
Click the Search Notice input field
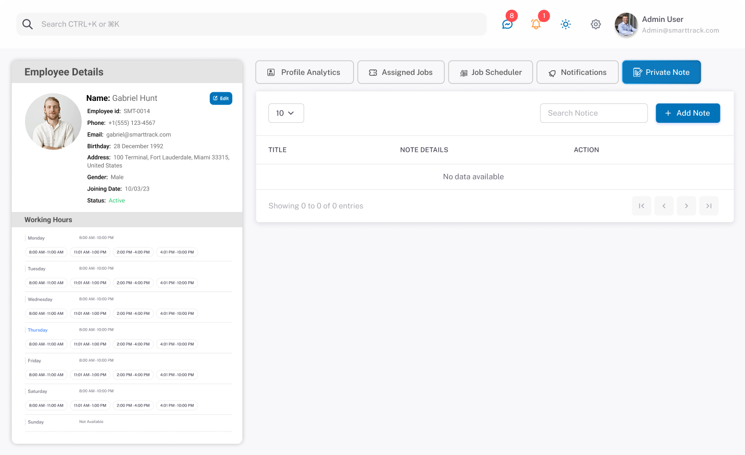coord(593,113)
